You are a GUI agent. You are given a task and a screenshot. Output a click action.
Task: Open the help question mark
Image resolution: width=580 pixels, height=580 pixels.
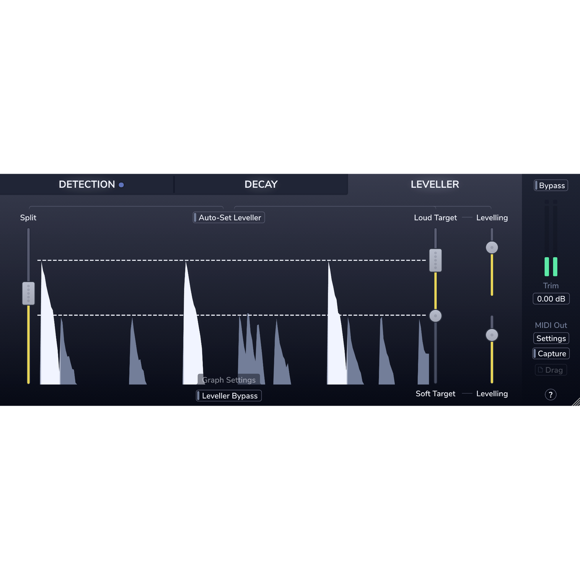click(x=550, y=395)
